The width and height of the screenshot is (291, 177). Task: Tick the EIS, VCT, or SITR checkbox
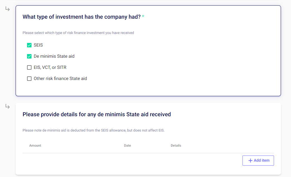[x=29, y=67]
